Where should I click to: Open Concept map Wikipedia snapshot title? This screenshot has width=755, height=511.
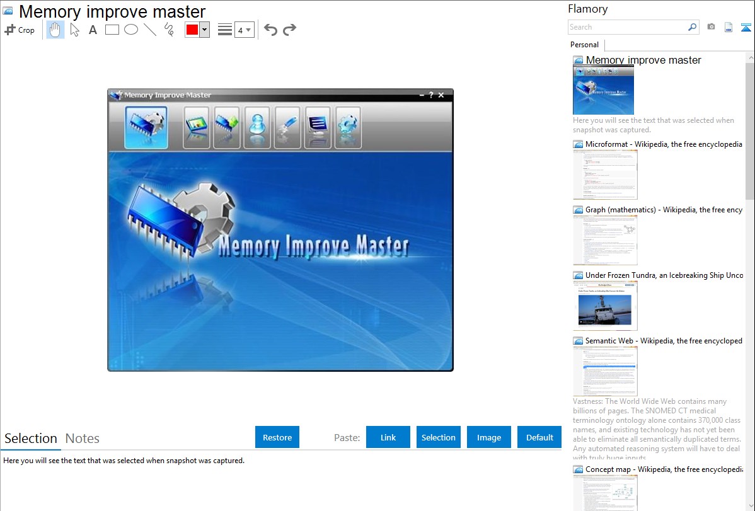click(x=664, y=469)
